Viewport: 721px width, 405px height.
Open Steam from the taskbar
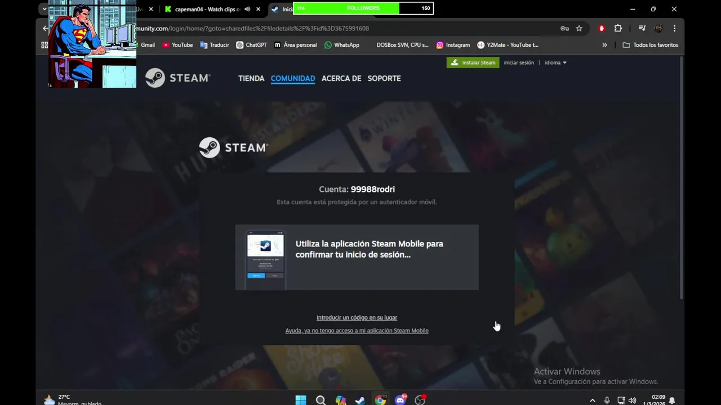[x=359, y=400]
